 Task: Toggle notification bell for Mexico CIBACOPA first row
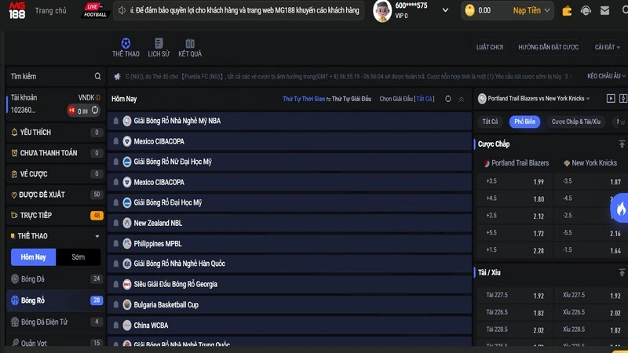pos(115,141)
